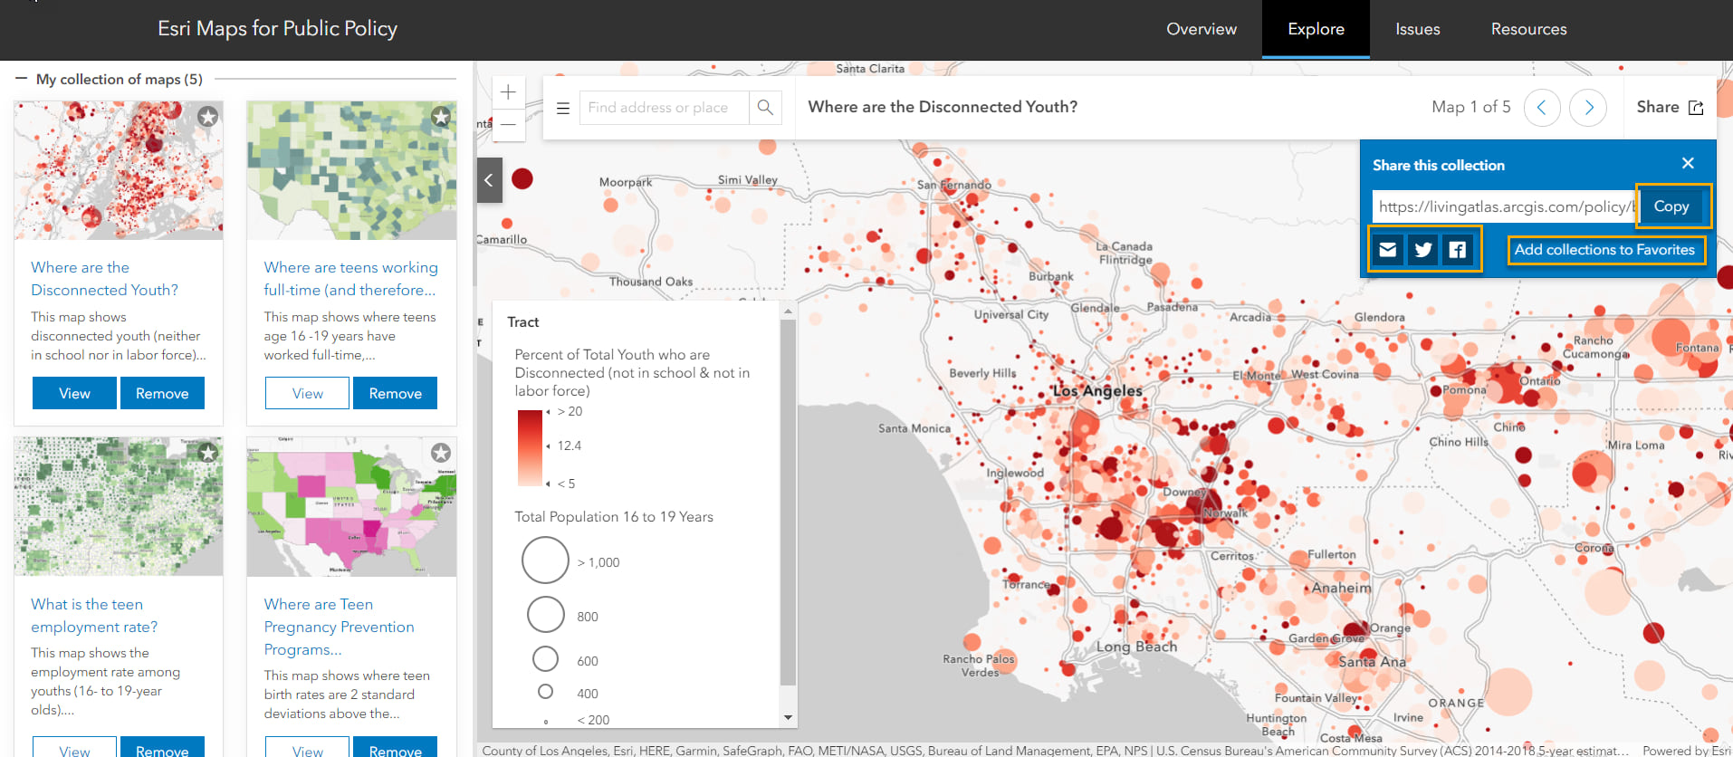The image size is (1733, 757).
Task: Click the Share label in toolbar
Action: click(x=1658, y=107)
